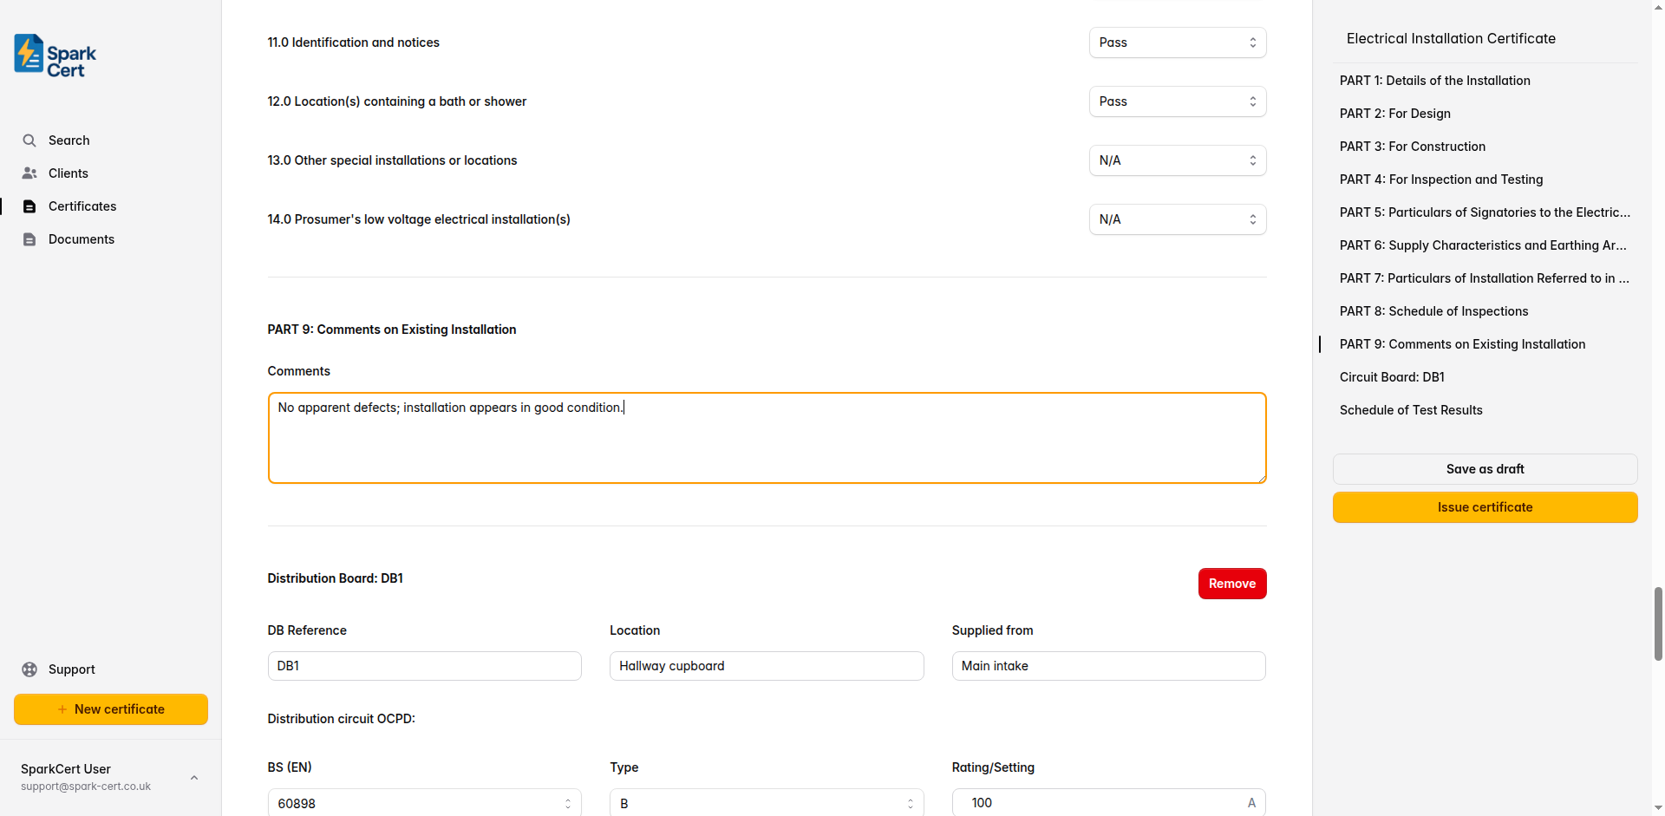
Task: Select Schedule of Test Results in navigation
Action: 1411,409
